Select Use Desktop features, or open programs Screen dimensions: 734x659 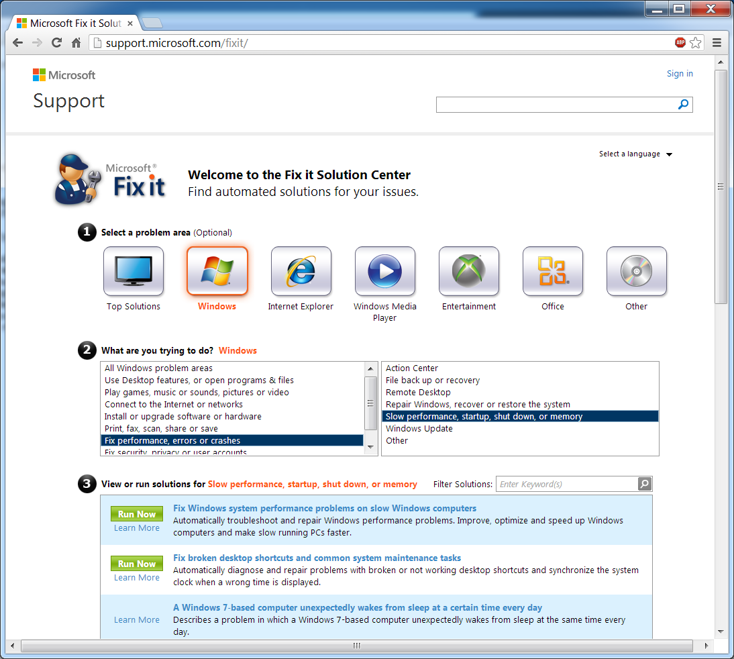pos(231,381)
